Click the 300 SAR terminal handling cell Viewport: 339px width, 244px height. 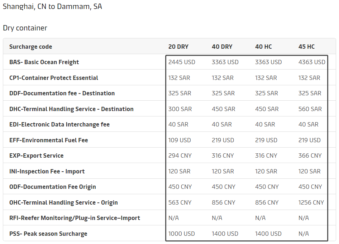coord(180,109)
